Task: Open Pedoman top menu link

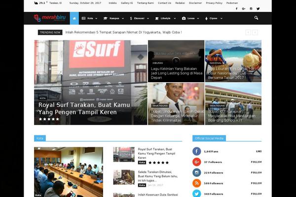Action: pos(232,3)
